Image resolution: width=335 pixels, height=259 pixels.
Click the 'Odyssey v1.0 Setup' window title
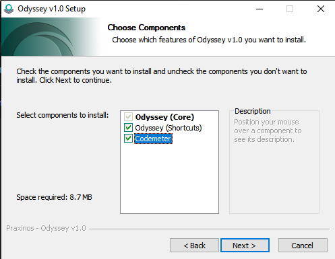pos(51,9)
